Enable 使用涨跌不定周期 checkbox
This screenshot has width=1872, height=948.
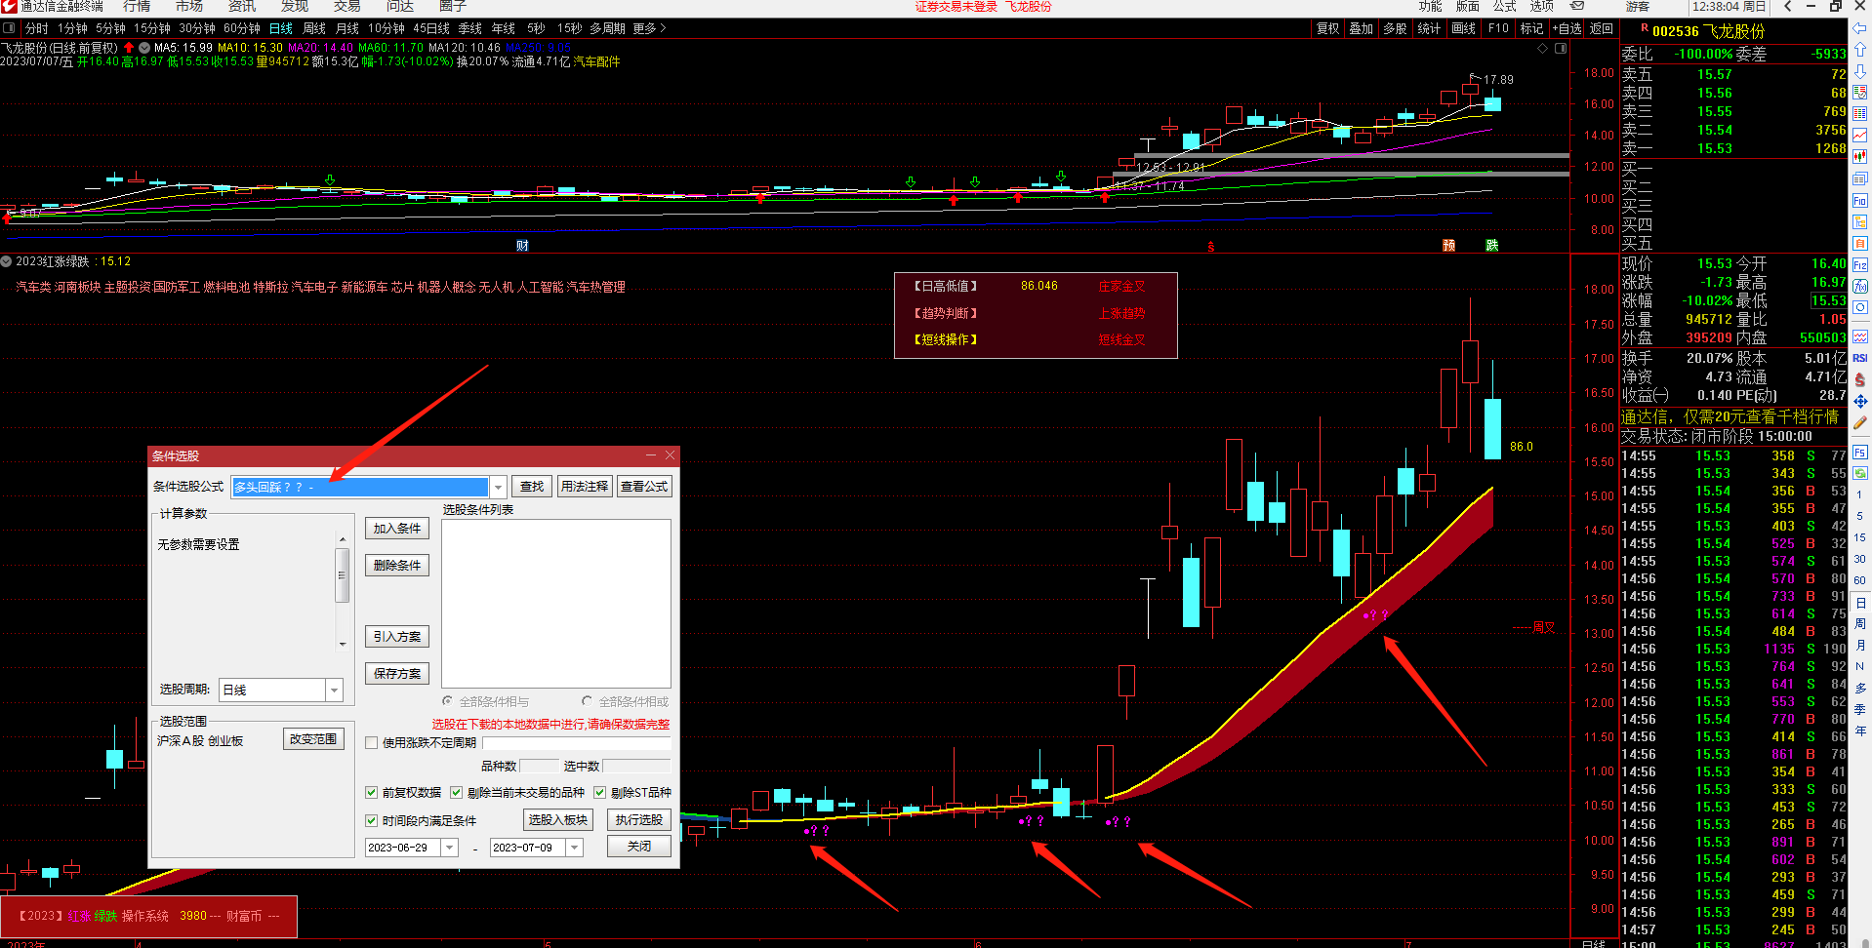click(372, 743)
